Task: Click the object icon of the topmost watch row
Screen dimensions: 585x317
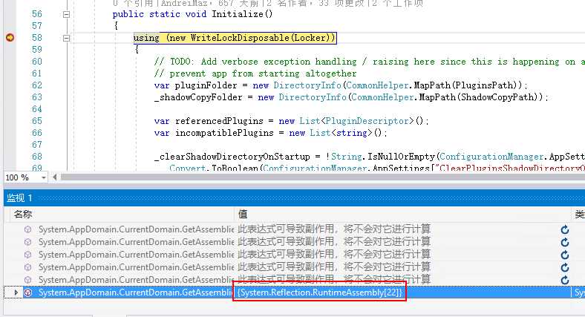Action: tap(27, 229)
